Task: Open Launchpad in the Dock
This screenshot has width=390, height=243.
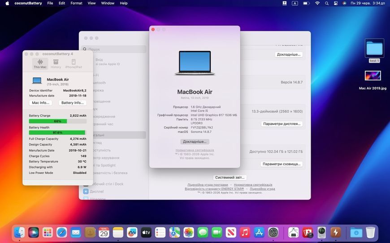Action: tap(48, 232)
